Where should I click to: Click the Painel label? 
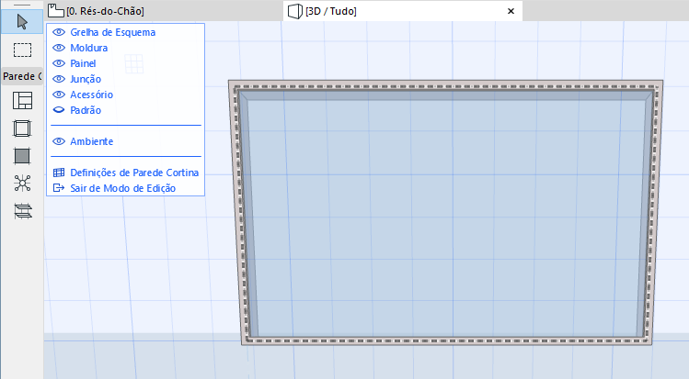83,63
